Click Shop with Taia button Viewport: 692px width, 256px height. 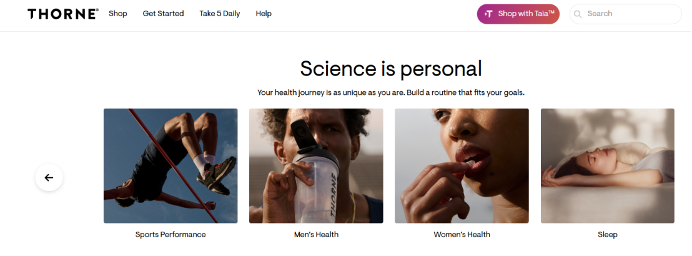tap(518, 14)
